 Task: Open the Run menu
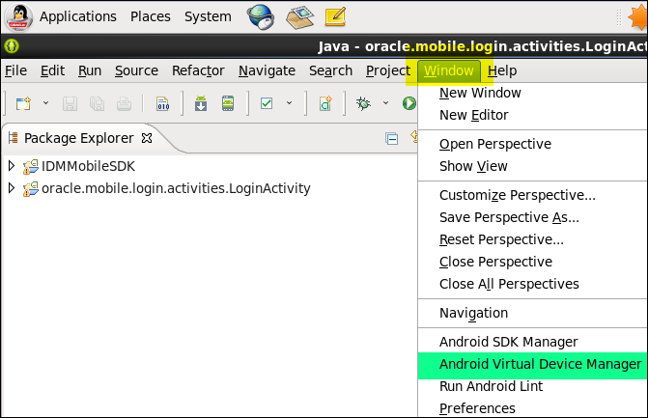click(90, 70)
